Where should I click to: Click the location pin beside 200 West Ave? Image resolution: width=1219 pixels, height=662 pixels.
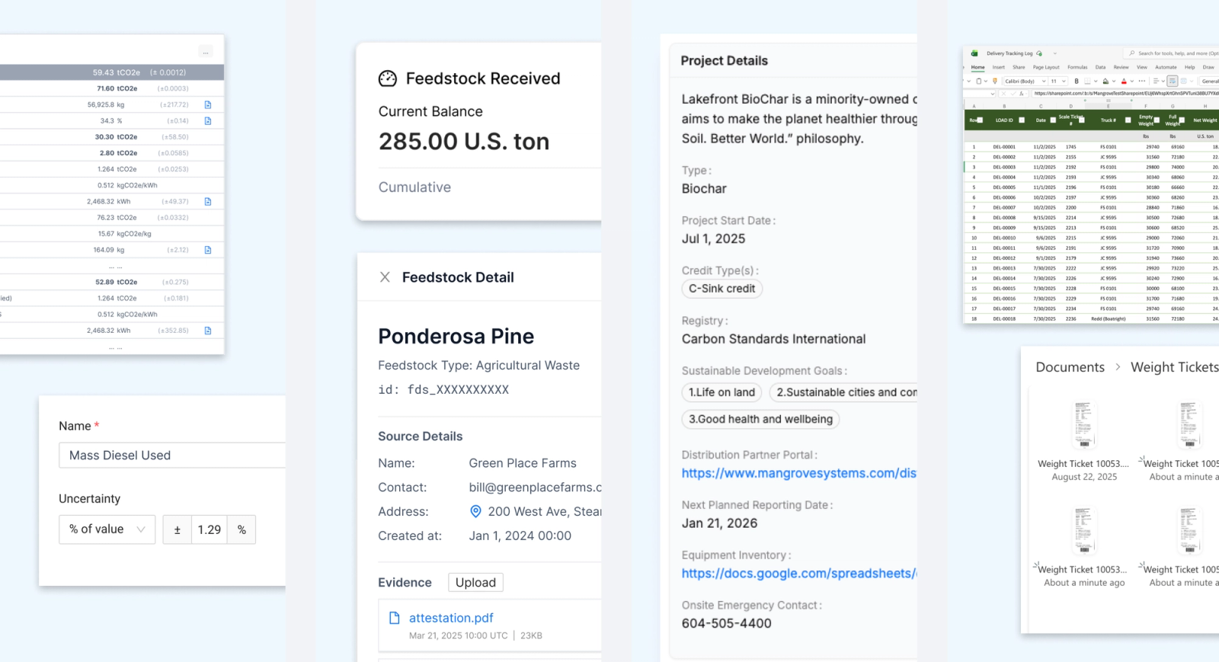click(475, 511)
